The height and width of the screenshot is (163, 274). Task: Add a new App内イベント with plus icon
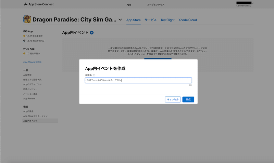pos(91,32)
